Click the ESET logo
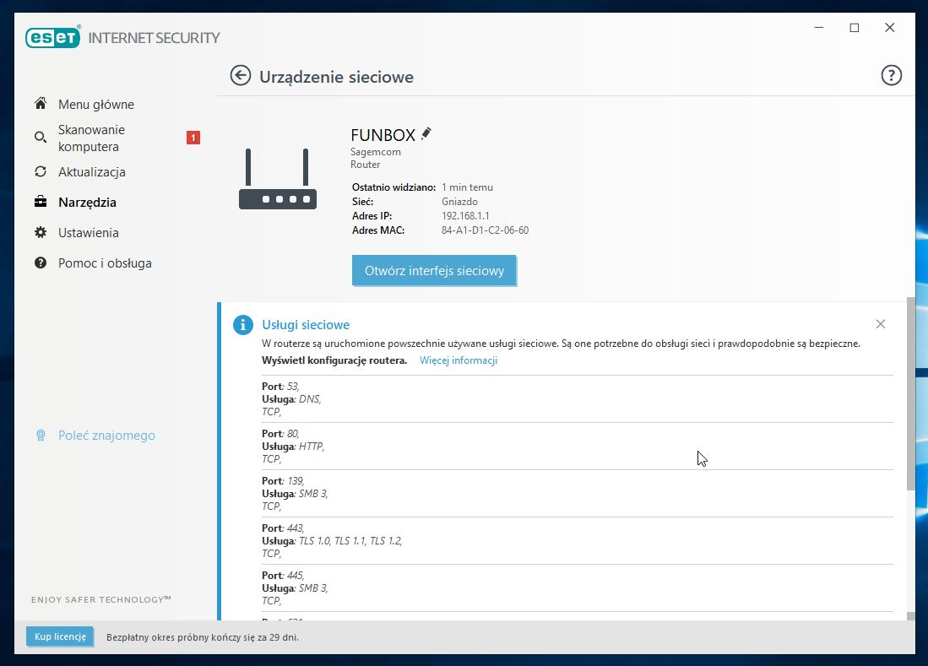The width and height of the screenshot is (928, 666). pos(52,37)
